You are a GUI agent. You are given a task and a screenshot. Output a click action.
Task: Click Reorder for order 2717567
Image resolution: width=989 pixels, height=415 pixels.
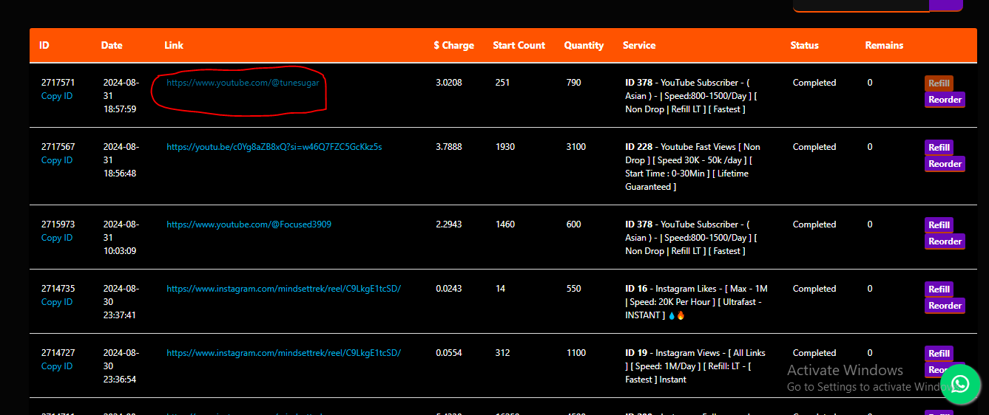[945, 164]
